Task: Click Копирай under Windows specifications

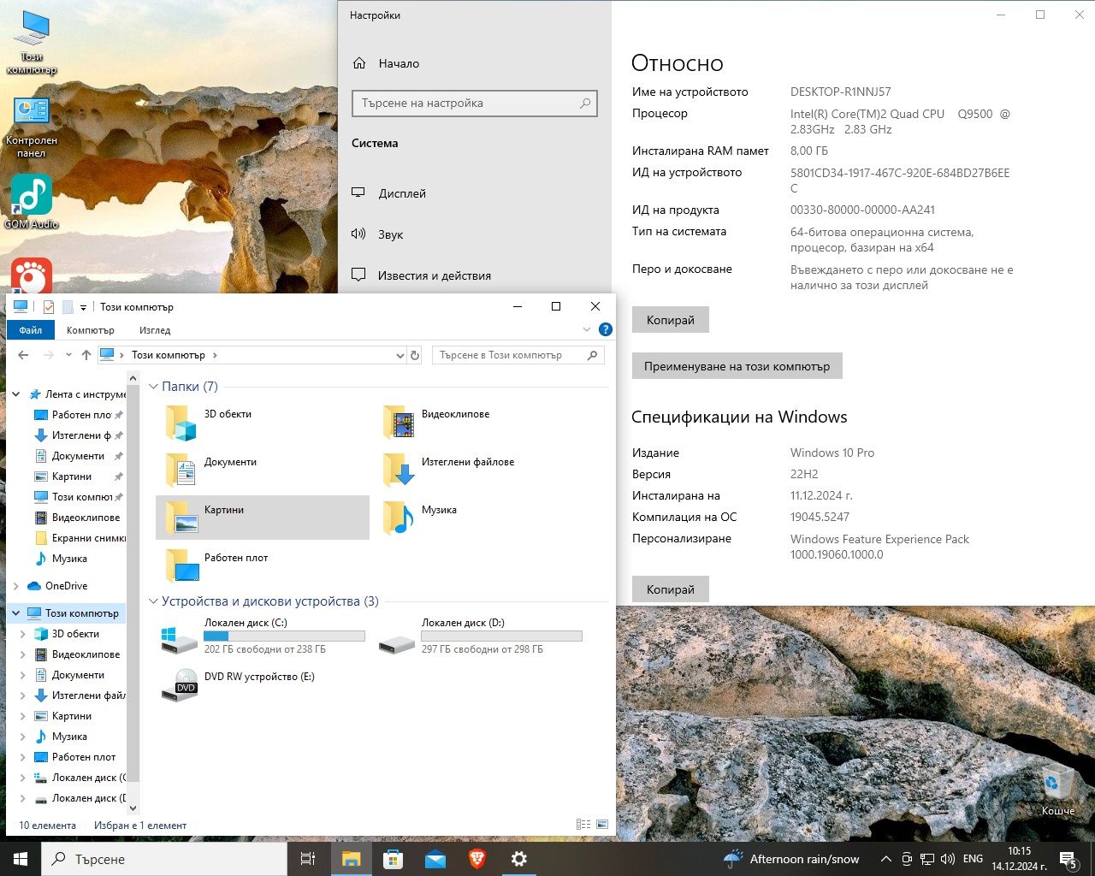Action: tap(671, 589)
